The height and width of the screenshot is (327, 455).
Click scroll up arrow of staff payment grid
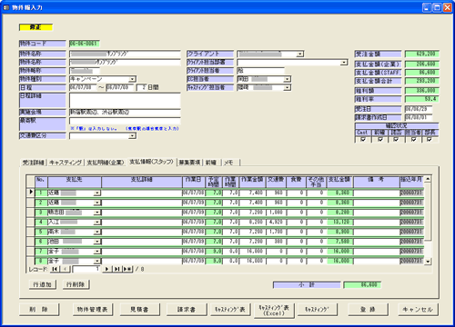(428, 179)
